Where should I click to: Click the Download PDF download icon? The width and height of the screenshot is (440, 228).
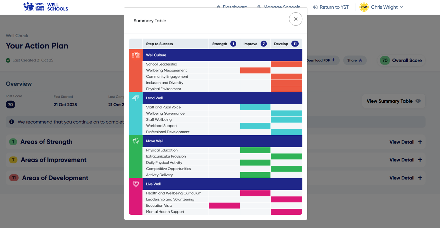click(x=333, y=60)
